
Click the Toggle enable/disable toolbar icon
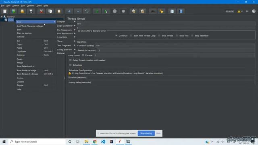tap(87, 11)
